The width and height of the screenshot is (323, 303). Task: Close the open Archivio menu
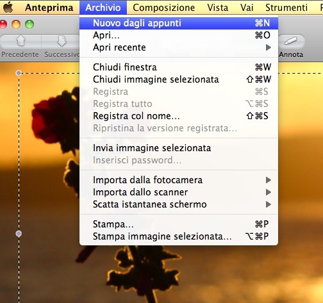tap(103, 8)
